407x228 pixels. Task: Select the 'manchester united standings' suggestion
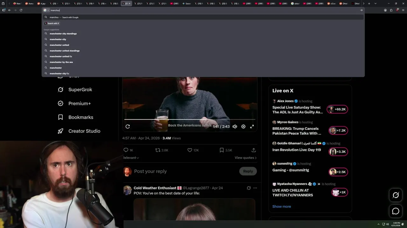(x=203, y=51)
